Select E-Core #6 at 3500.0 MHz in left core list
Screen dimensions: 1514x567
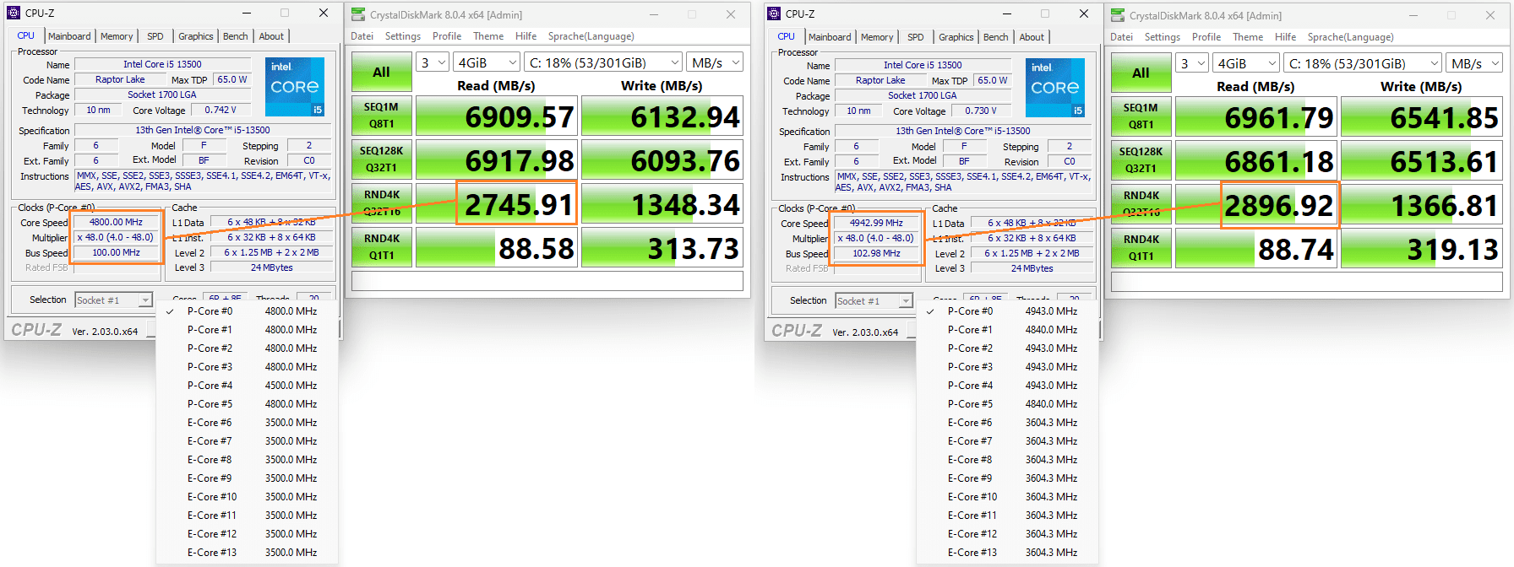(x=248, y=423)
